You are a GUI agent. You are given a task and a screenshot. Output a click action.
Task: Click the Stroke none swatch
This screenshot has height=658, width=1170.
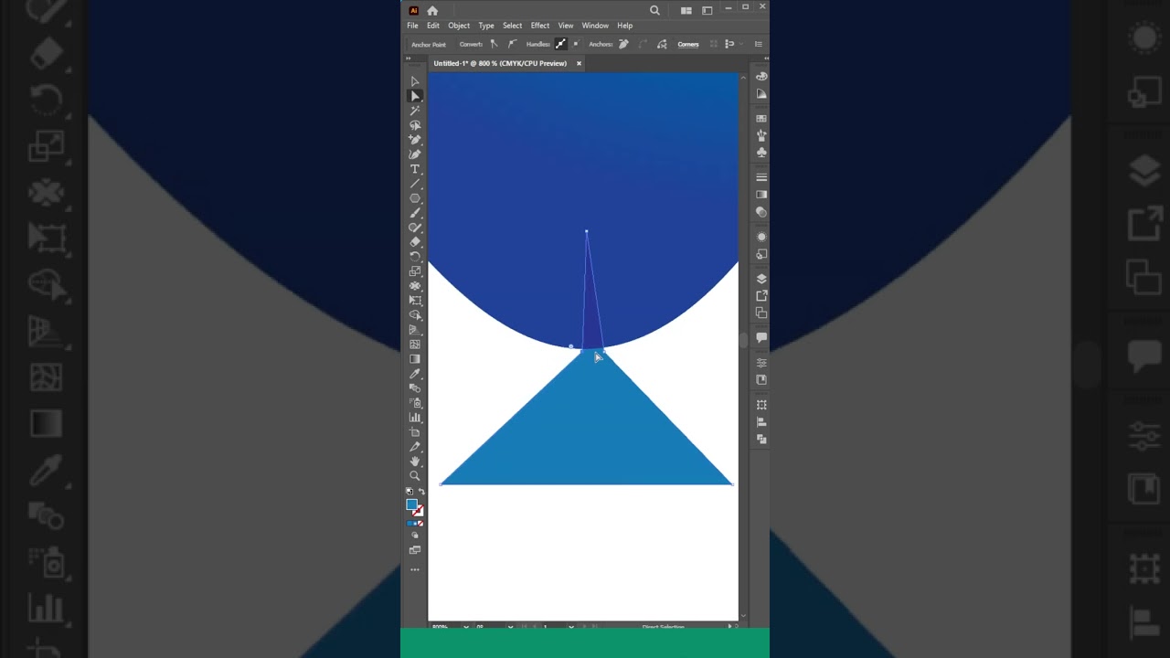click(419, 511)
